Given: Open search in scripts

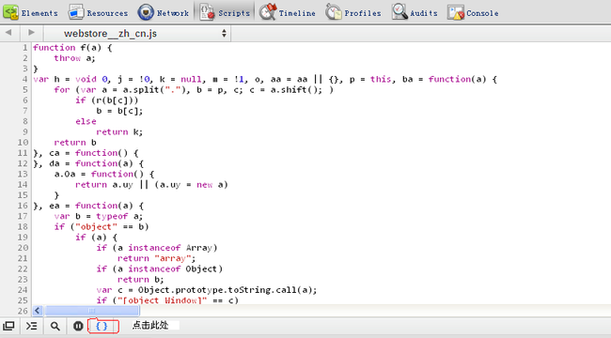Looking at the screenshot, I should (55, 326).
